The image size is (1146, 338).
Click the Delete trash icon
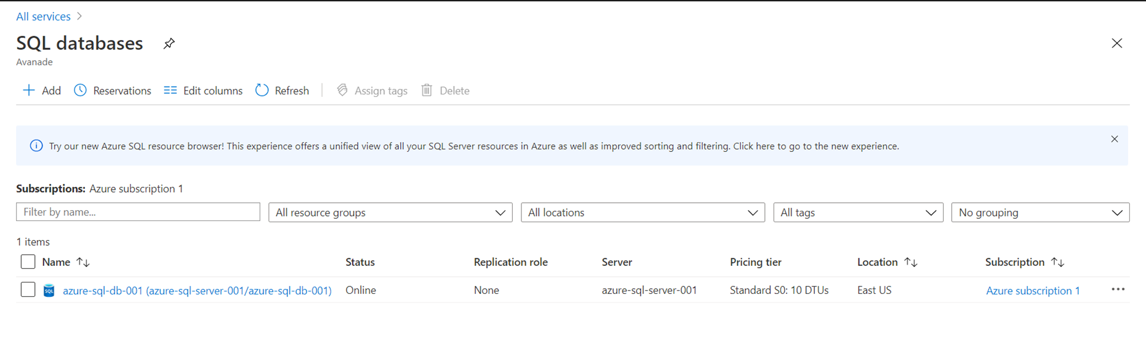[x=427, y=91]
